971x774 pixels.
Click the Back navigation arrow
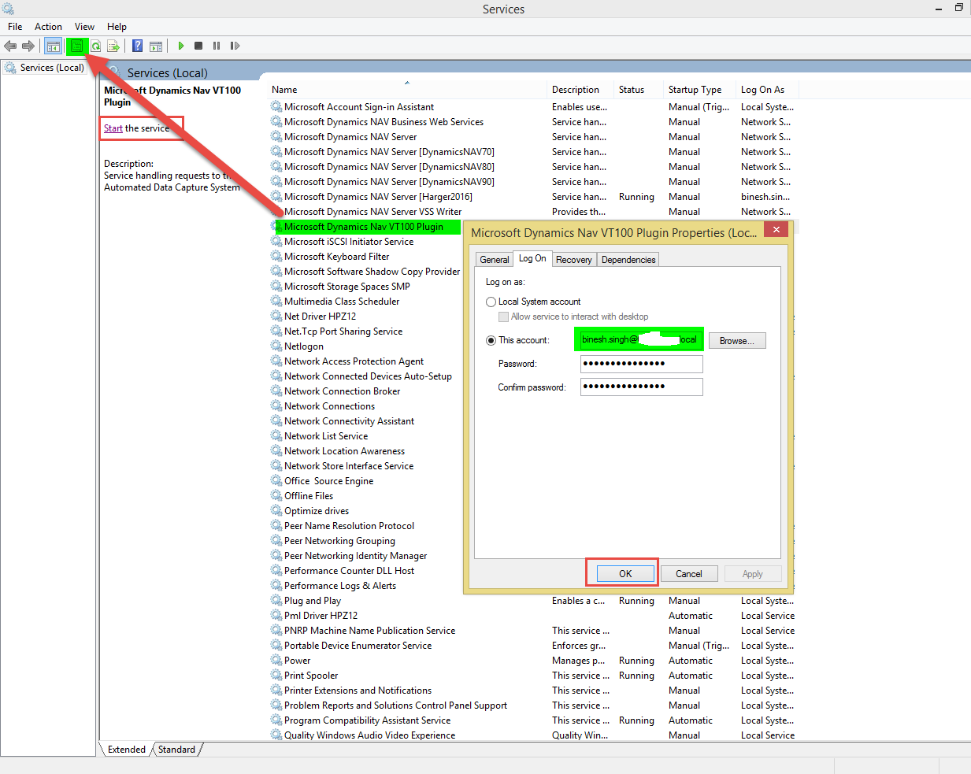pyautogui.click(x=10, y=46)
